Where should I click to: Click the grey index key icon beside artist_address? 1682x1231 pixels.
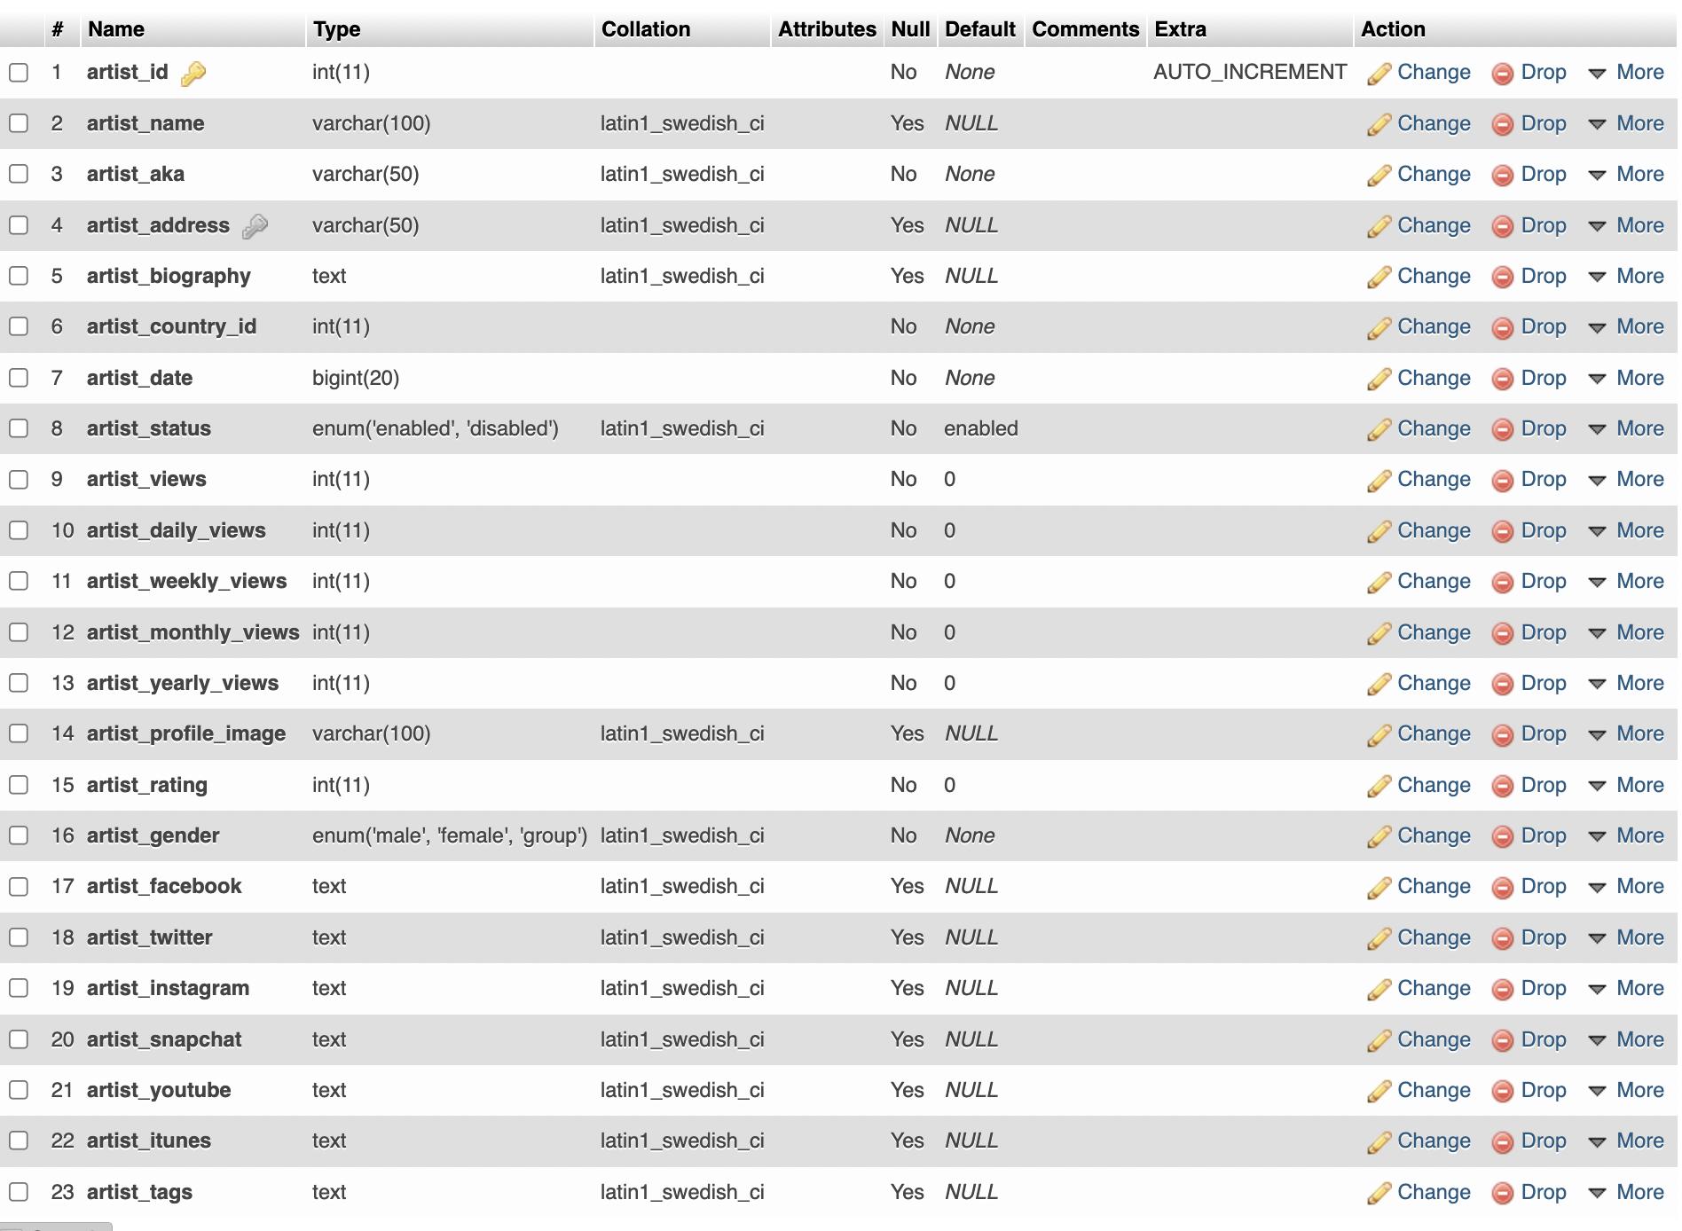pyautogui.click(x=255, y=227)
